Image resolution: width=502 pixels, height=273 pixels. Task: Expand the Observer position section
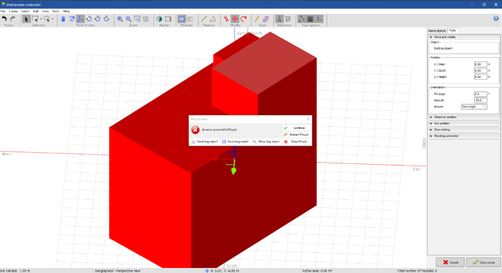tap(446, 117)
